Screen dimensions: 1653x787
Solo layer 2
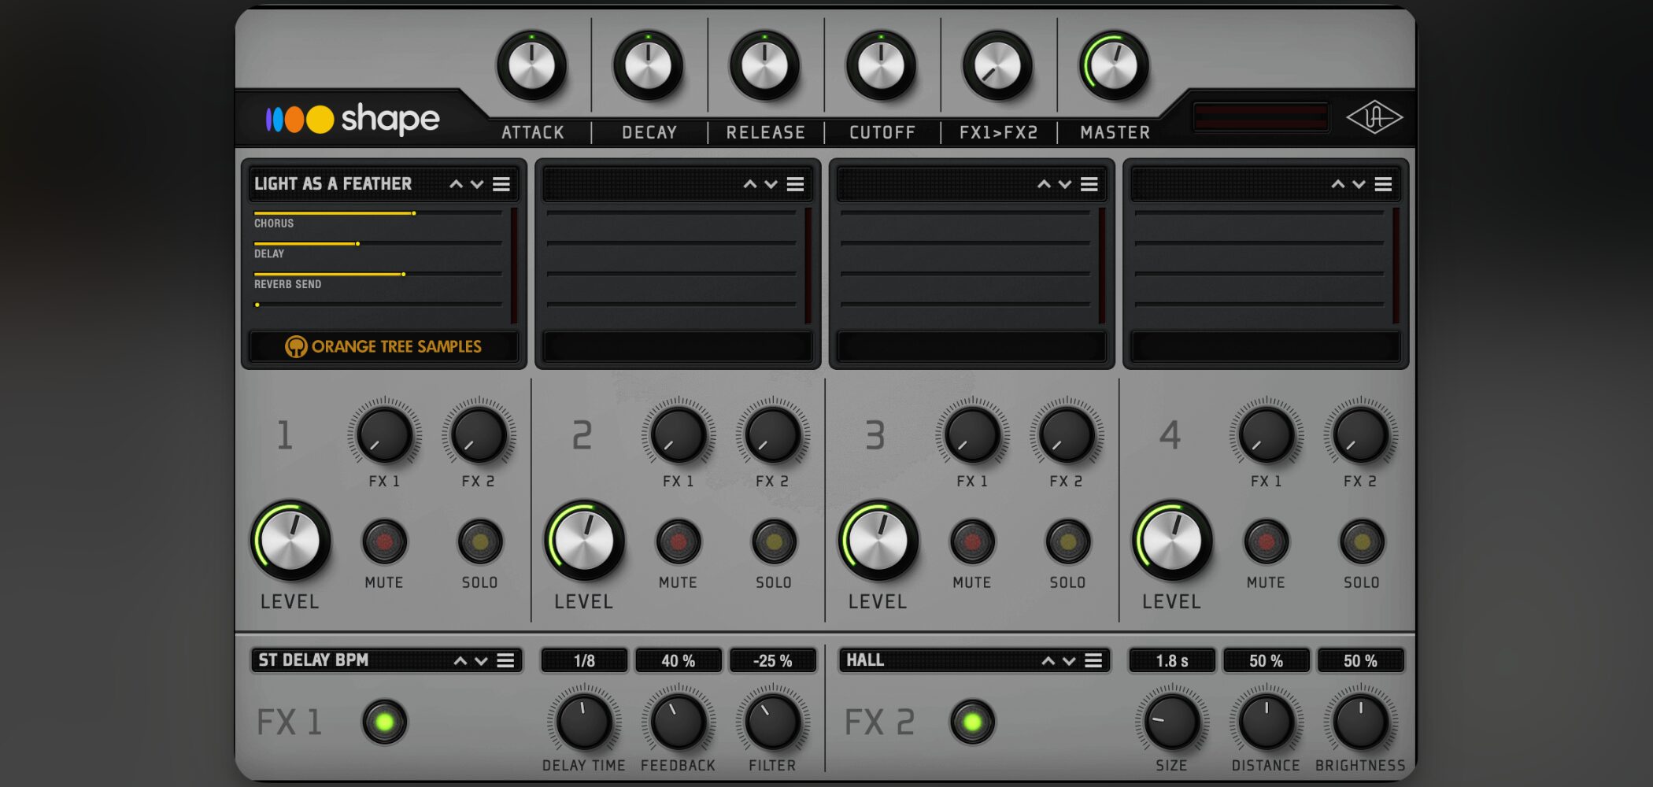(x=774, y=541)
